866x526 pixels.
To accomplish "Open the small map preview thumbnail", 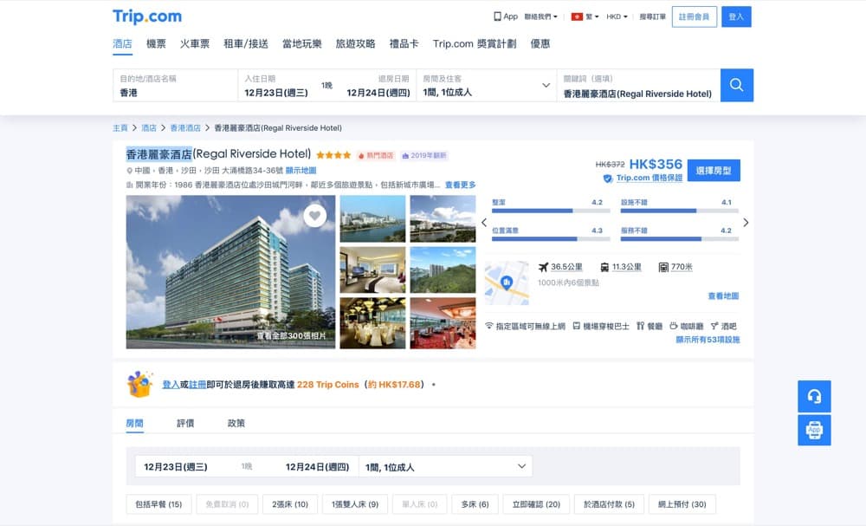I will click(507, 282).
